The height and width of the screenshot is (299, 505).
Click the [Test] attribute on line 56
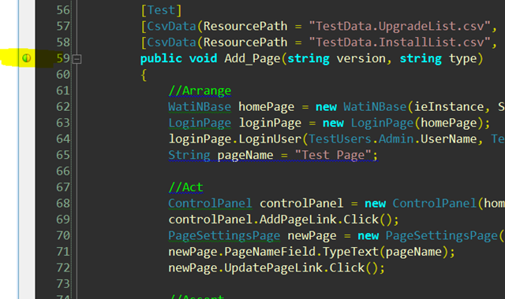click(161, 10)
